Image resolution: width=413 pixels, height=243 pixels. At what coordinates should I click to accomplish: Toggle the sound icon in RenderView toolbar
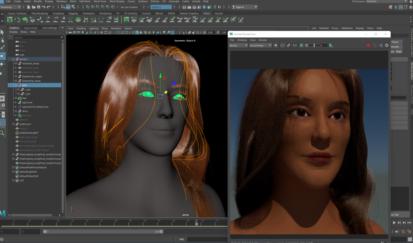pos(381,45)
